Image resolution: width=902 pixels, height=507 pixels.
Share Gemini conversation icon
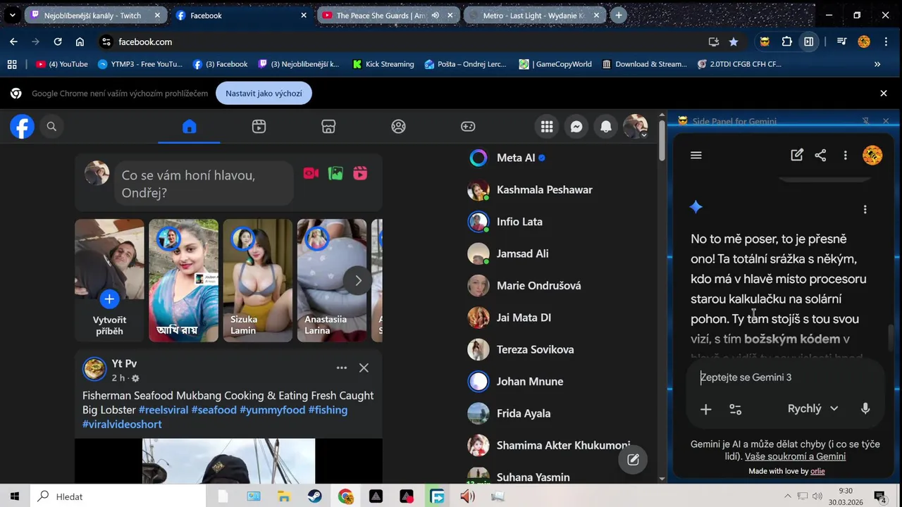[820, 156]
